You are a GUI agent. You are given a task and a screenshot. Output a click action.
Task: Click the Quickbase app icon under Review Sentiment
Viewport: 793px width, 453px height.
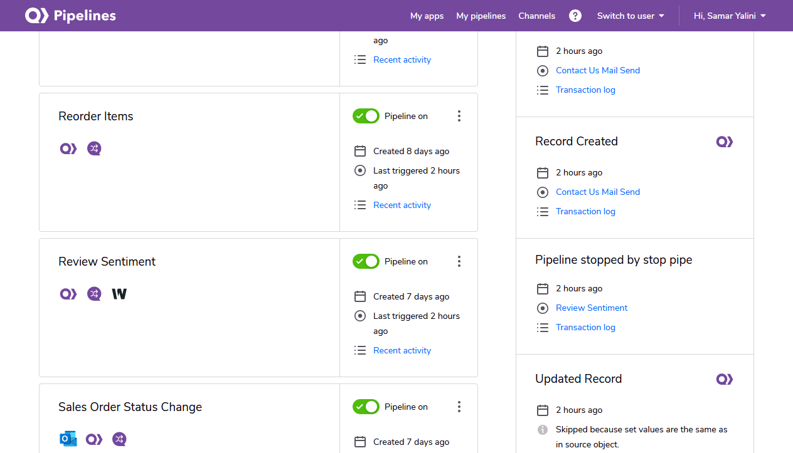pos(68,294)
